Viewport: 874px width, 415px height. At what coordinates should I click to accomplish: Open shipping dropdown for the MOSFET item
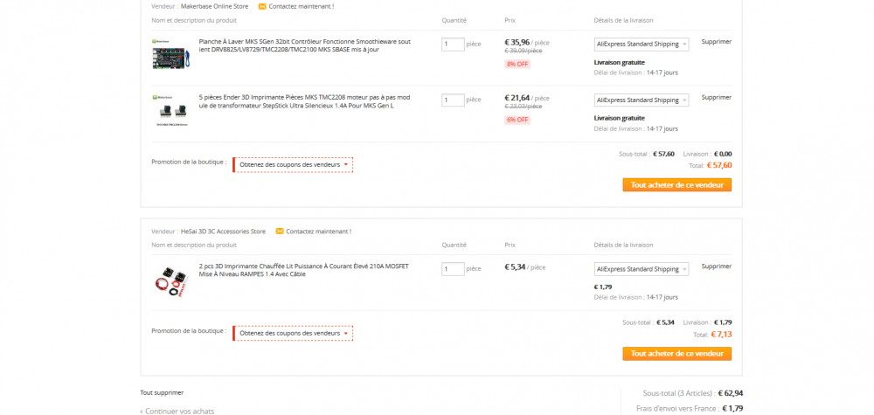[x=642, y=269]
